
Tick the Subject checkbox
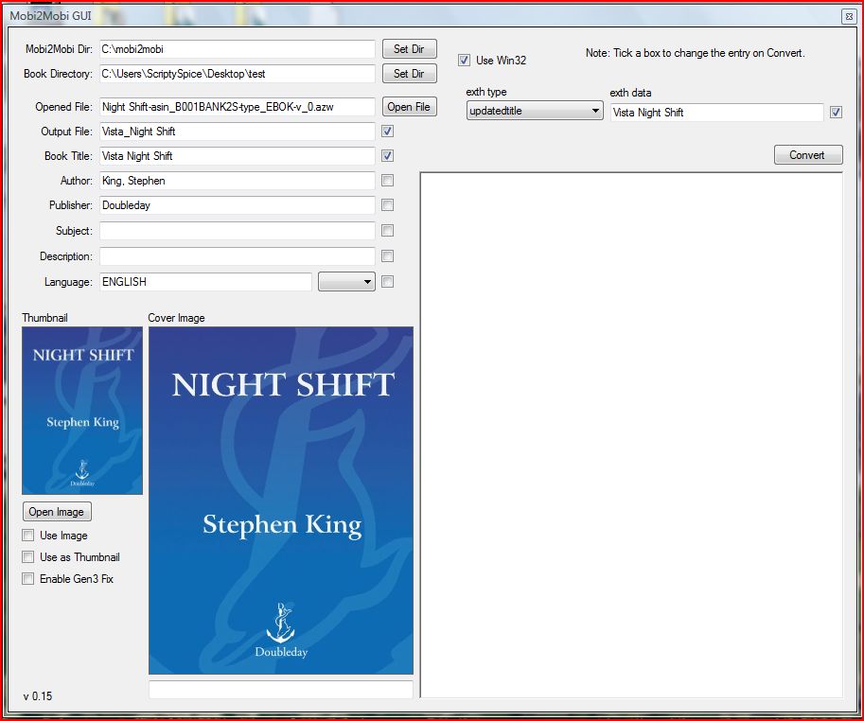coord(387,230)
